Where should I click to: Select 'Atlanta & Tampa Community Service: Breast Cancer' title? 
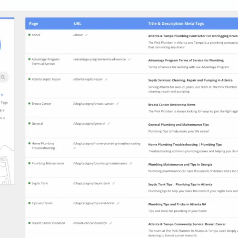(187, 224)
